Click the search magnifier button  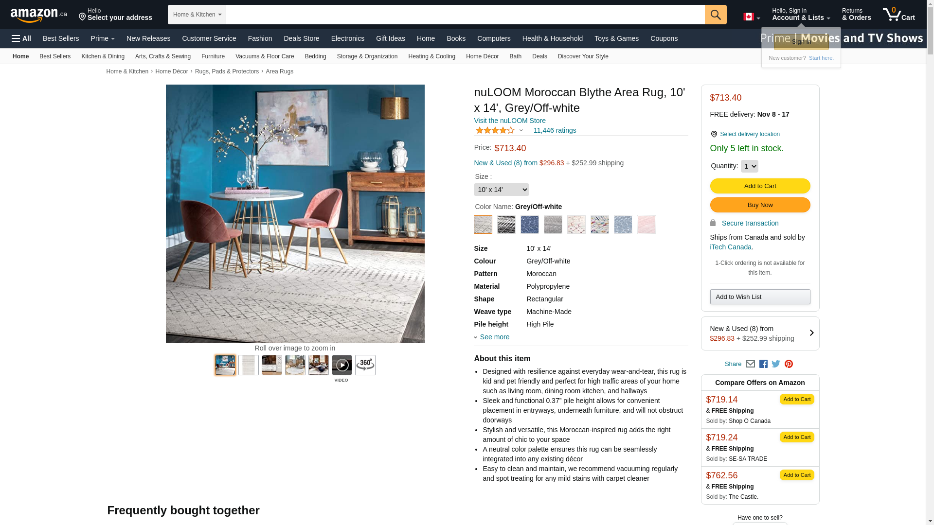click(x=716, y=15)
